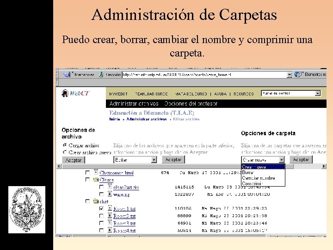Click Aceptar under Opciones de archivo

73,160
